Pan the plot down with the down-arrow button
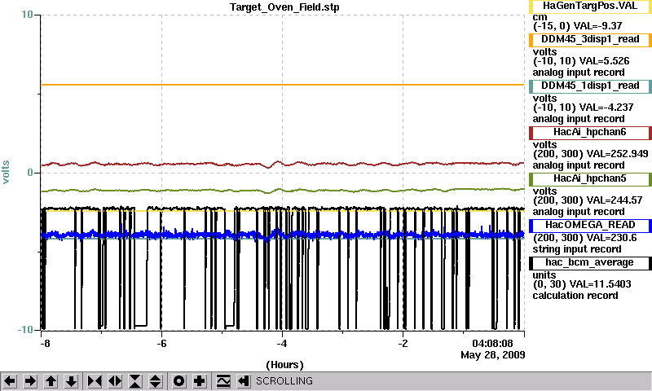 coord(72,380)
